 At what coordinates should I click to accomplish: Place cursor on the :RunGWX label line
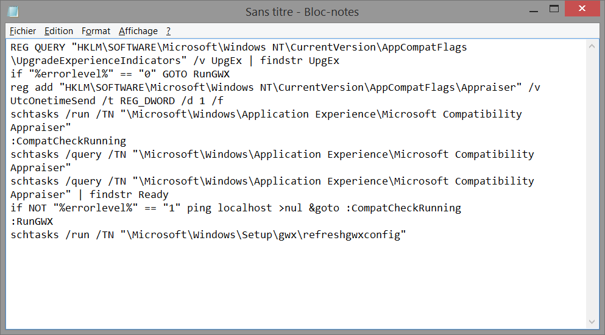pyautogui.click(x=32, y=222)
